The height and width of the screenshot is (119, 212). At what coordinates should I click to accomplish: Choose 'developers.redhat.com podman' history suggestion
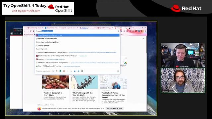pyautogui.click(x=78, y=42)
